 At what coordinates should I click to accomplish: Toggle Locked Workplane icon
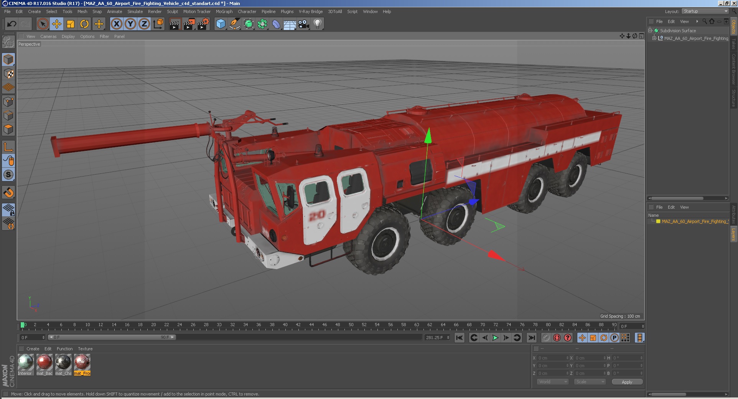point(8,209)
